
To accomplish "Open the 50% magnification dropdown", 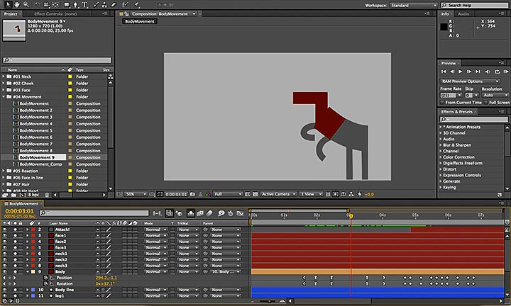I will [136, 194].
